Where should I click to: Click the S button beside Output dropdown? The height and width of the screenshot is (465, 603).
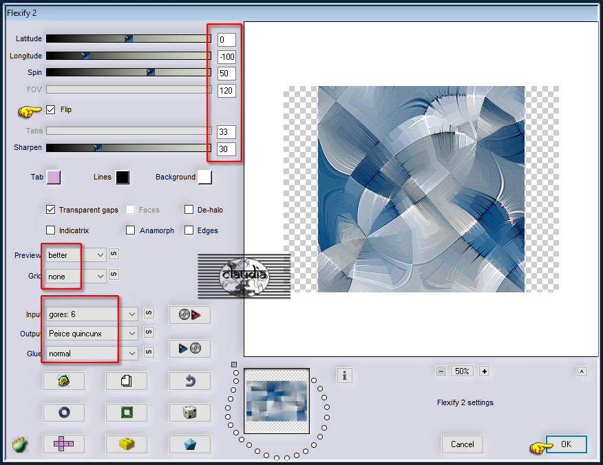(x=149, y=332)
